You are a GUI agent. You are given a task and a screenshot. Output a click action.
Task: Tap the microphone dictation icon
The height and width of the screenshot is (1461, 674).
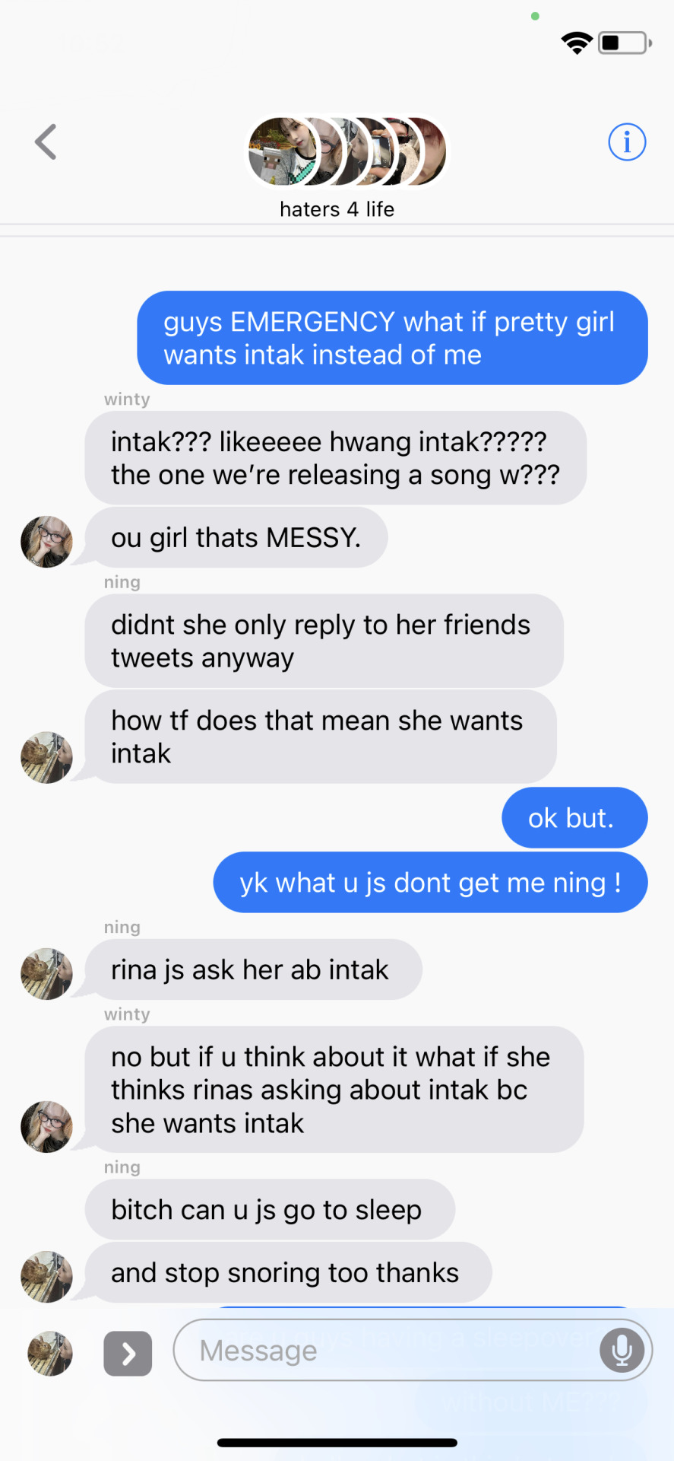pyautogui.click(x=622, y=1350)
